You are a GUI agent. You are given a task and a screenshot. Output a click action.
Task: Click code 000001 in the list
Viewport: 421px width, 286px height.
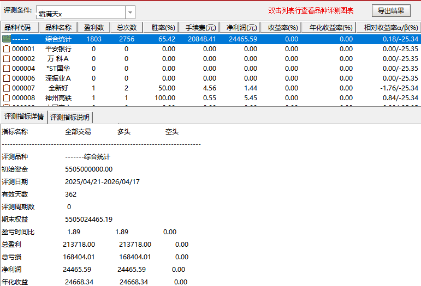(x=23, y=49)
